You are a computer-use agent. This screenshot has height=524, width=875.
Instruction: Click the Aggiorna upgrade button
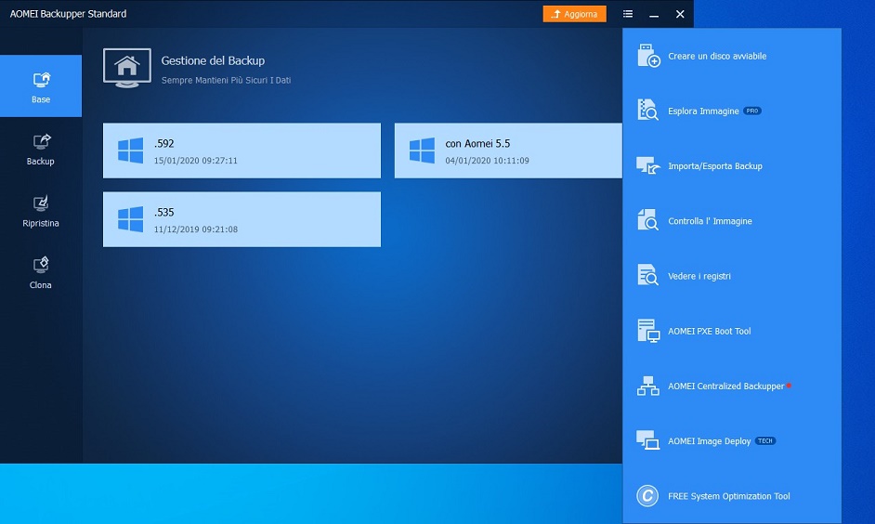pos(574,14)
